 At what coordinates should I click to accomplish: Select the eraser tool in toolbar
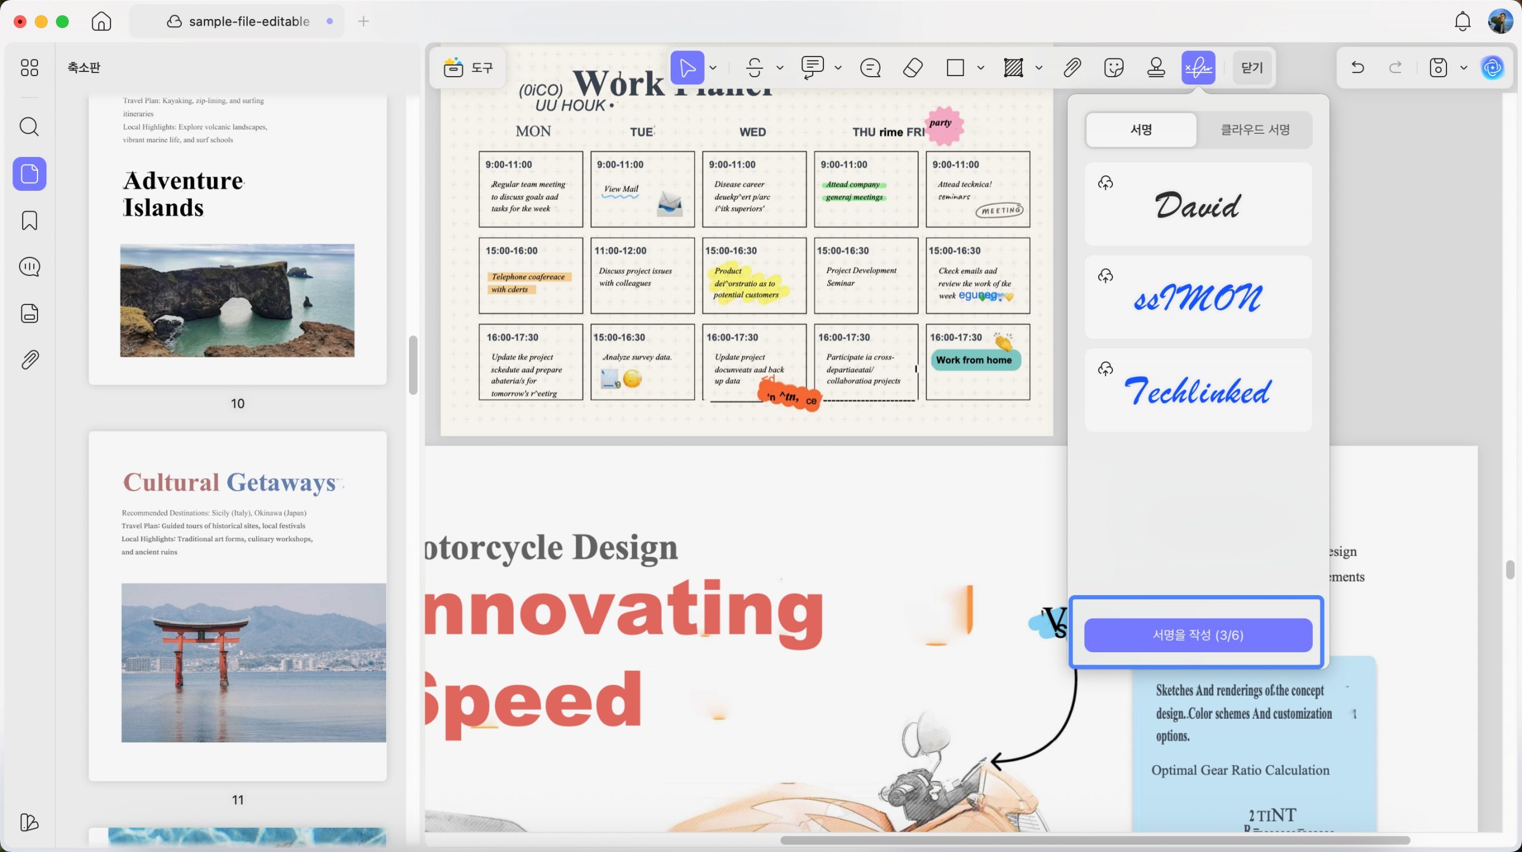913,68
